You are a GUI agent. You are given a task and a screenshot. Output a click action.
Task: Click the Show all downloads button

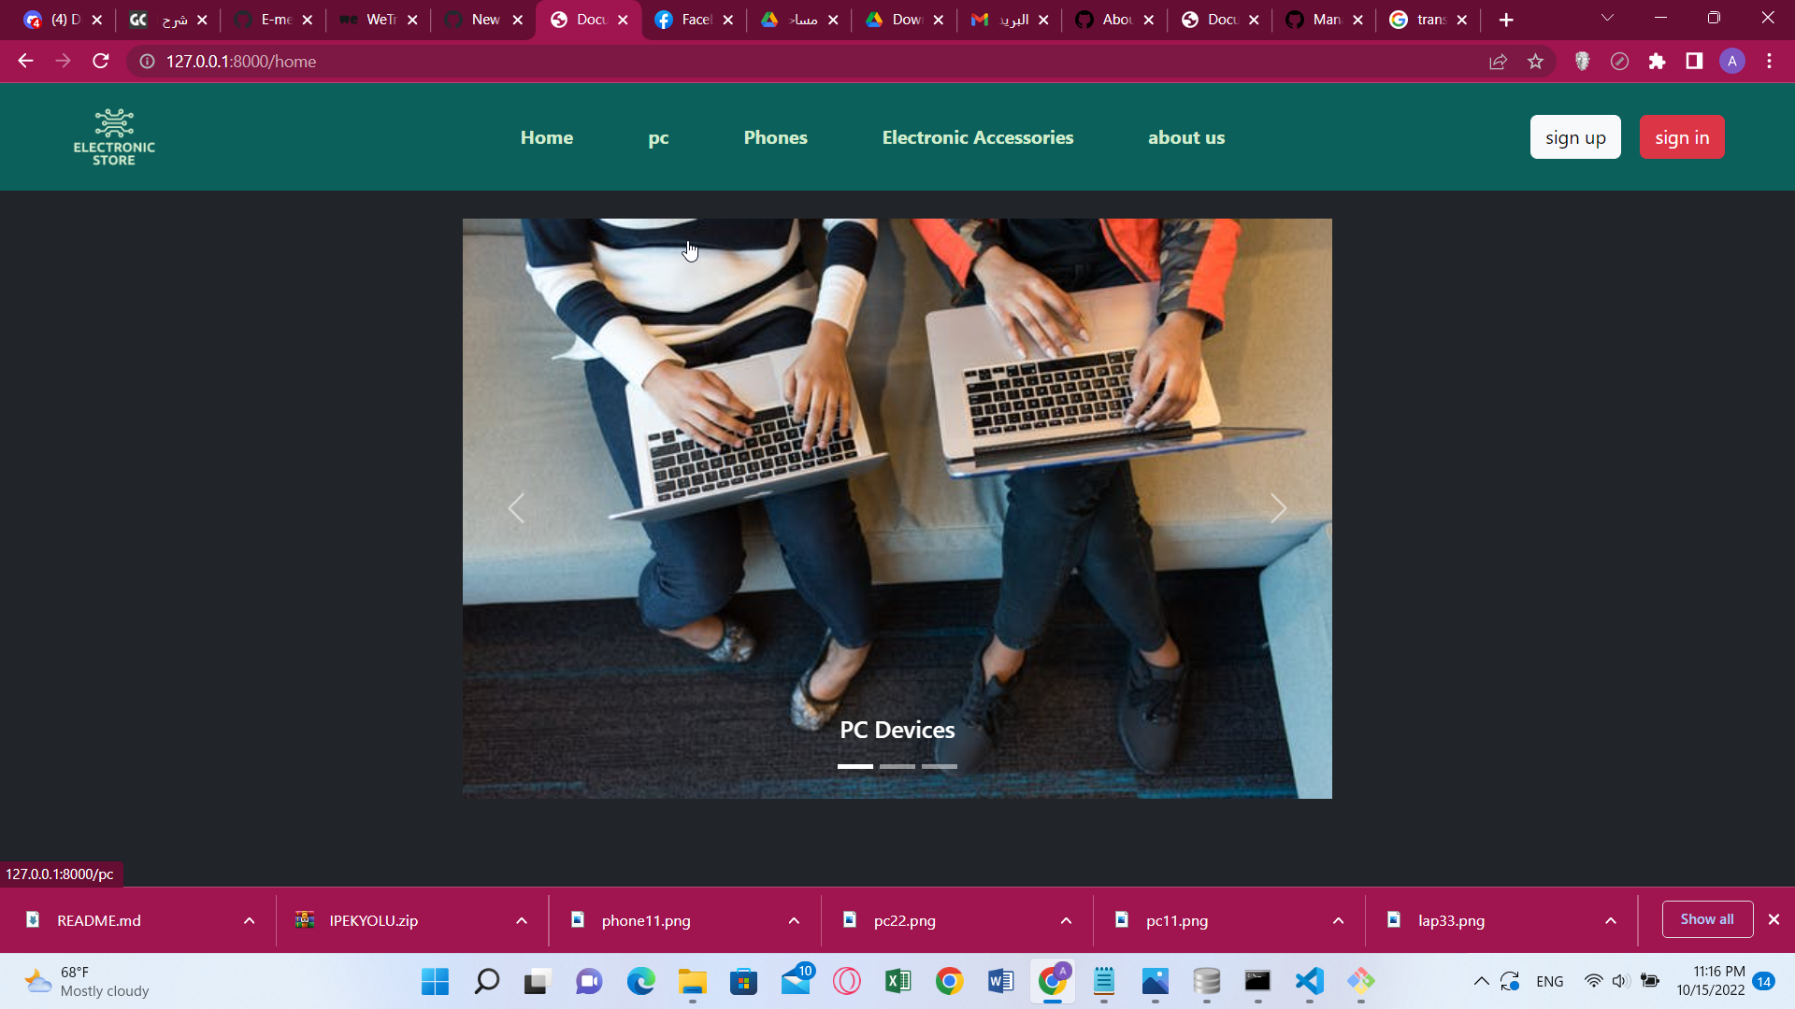point(1706,919)
